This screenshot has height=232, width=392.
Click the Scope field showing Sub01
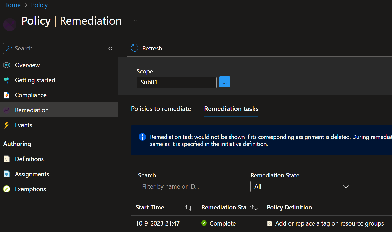tap(176, 83)
